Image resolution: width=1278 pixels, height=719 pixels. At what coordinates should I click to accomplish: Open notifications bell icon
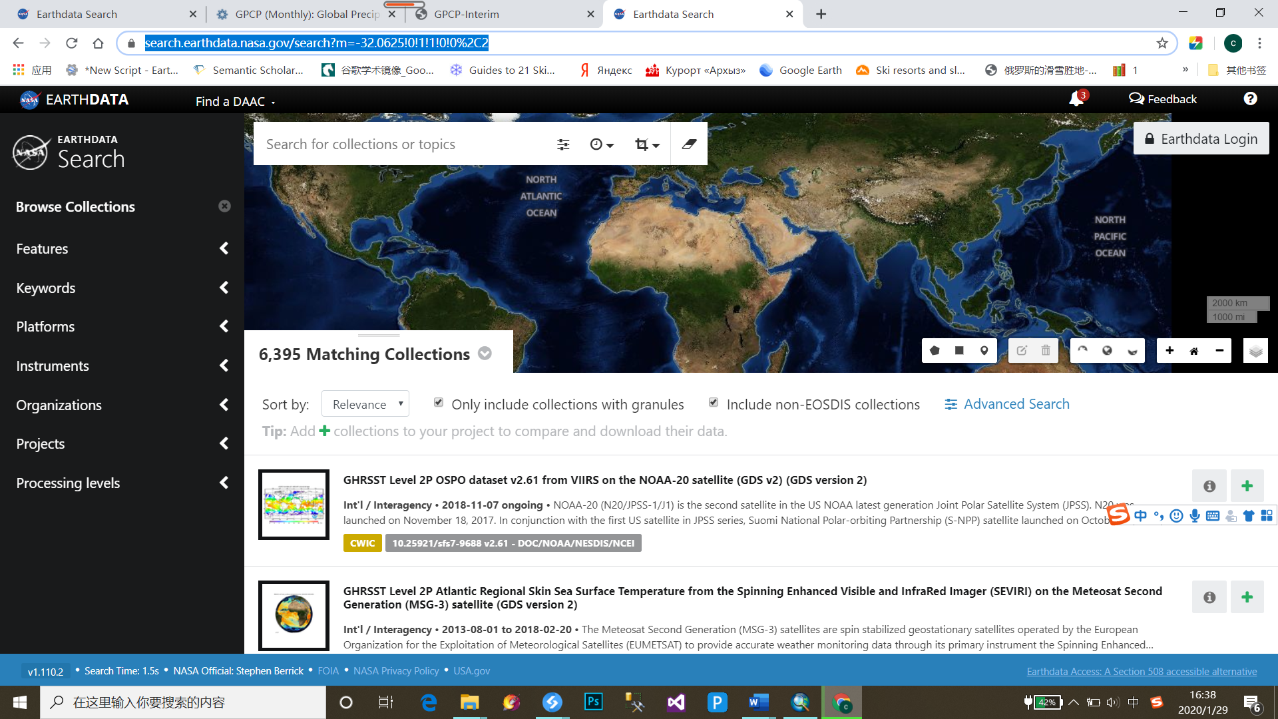[1076, 99]
